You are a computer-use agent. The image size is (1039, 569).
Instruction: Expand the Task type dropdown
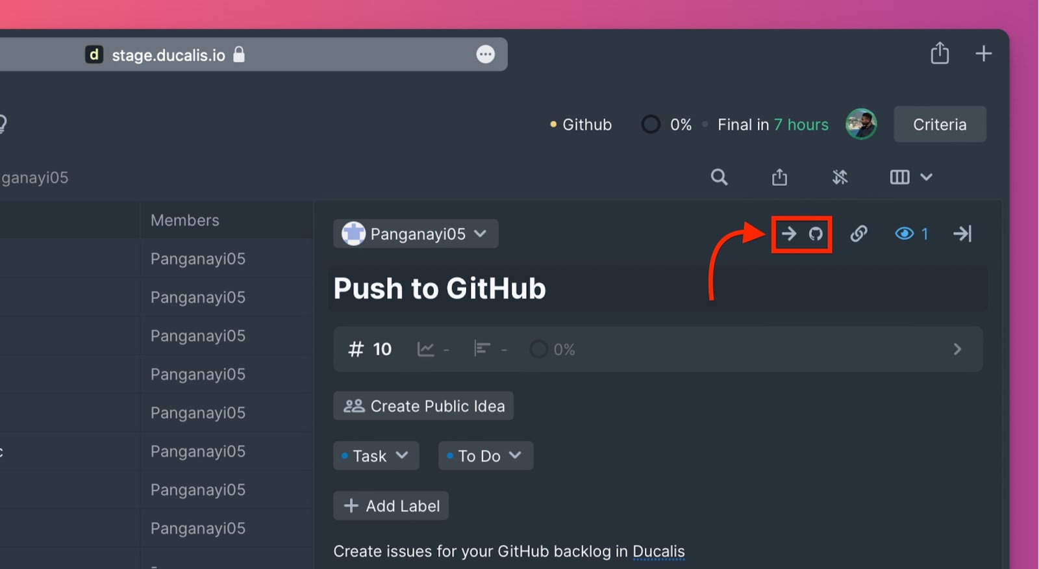[376, 456]
